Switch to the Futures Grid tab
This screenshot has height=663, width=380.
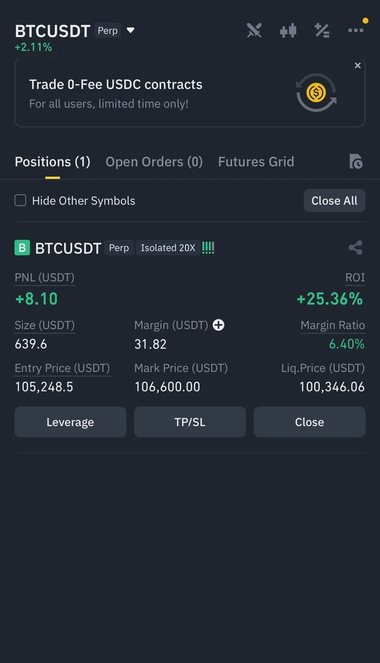click(x=256, y=162)
